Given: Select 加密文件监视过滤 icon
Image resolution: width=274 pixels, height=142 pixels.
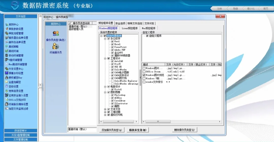Looking at the screenshot, I should pos(7,109).
